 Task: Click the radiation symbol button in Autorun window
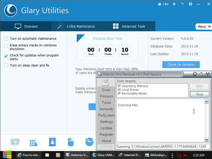tap(208, 74)
